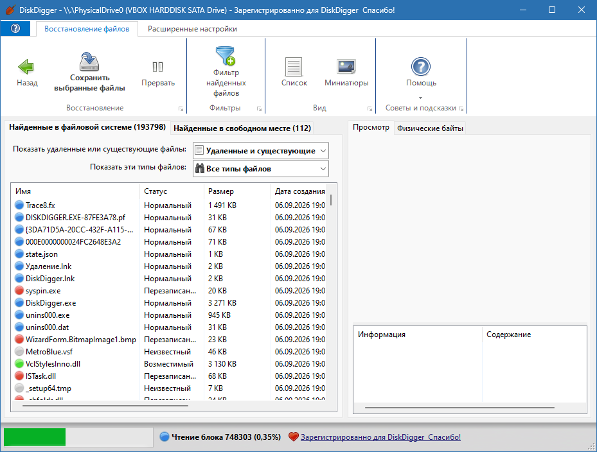
Task: Open the Фильтры group dialog launcher
Action: click(259, 109)
